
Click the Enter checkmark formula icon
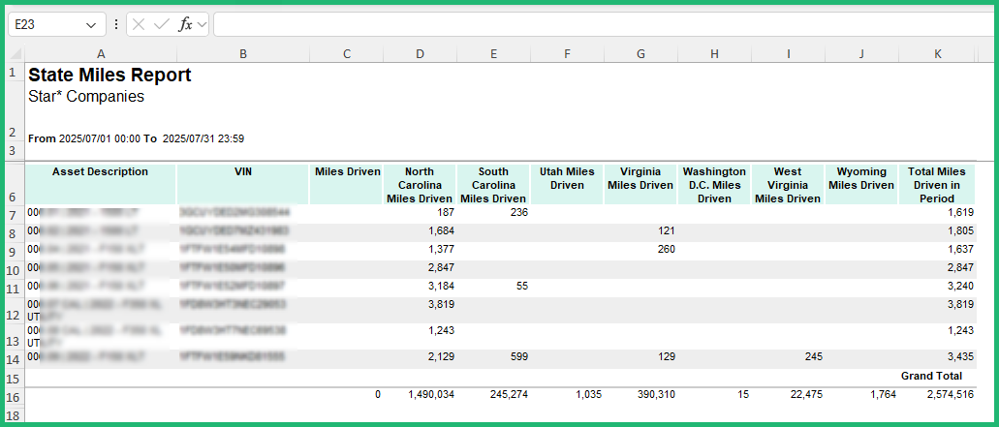pyautogui.click(x=161, y=25)
